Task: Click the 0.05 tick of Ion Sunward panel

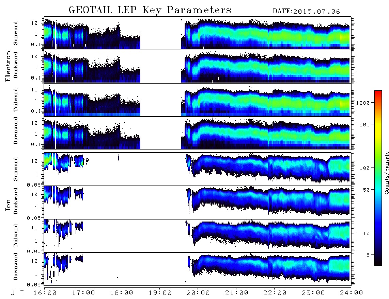Action: pos(34,185)
